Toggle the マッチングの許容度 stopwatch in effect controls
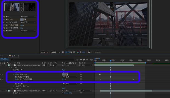The width and height of the screenshot is (170, 98). point(4,25)
